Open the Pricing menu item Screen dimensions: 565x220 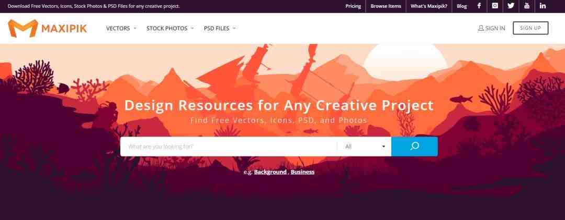(353, 6)
